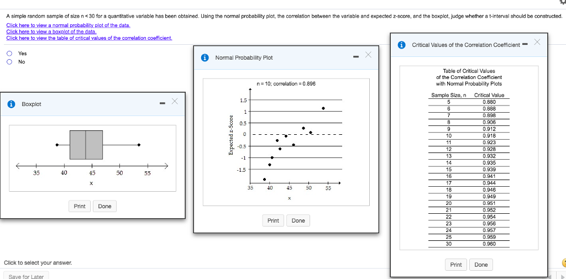Print the Boxplot
This screenshot has height=279, width=566.
pos(80,206)
